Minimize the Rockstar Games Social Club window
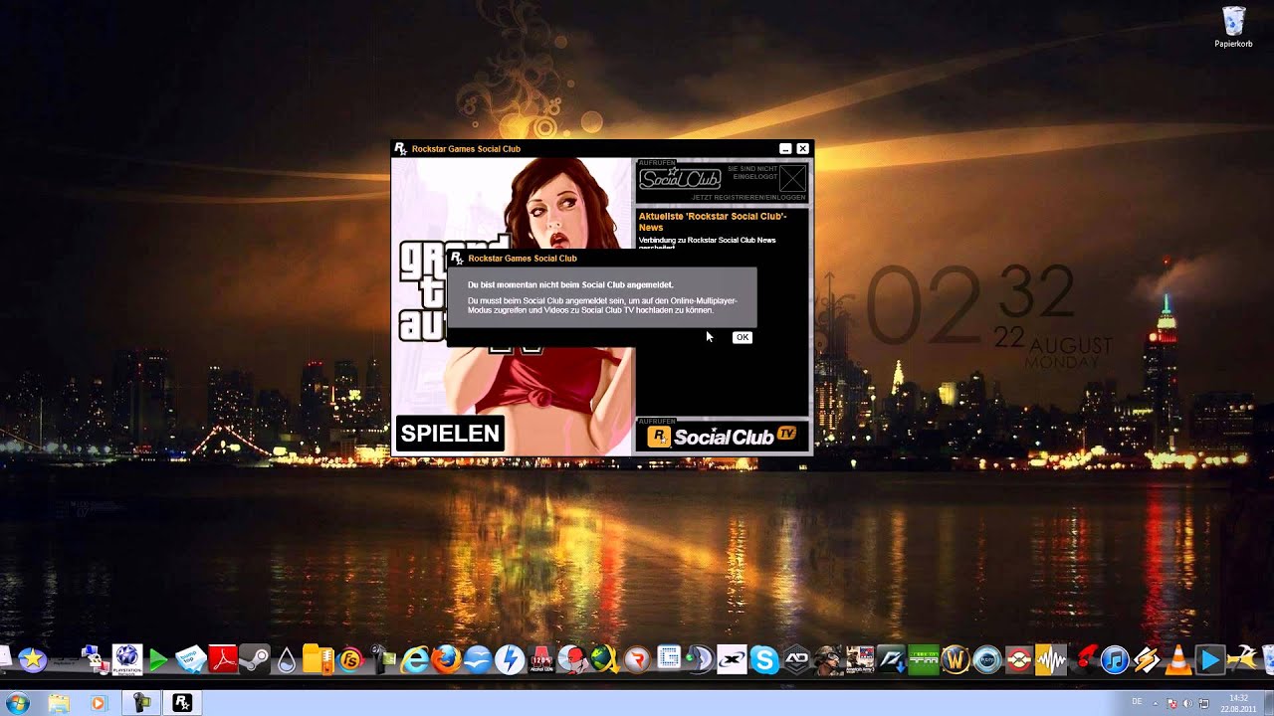Screen dimensions: 1274x716 [785, 148]
